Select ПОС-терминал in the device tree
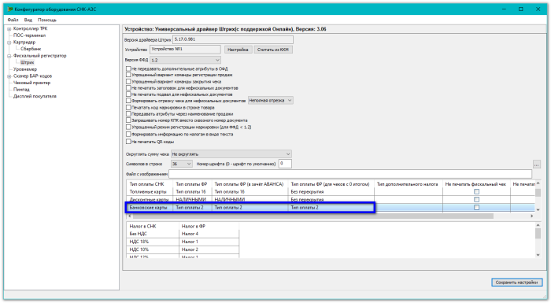 coord(30,35)
